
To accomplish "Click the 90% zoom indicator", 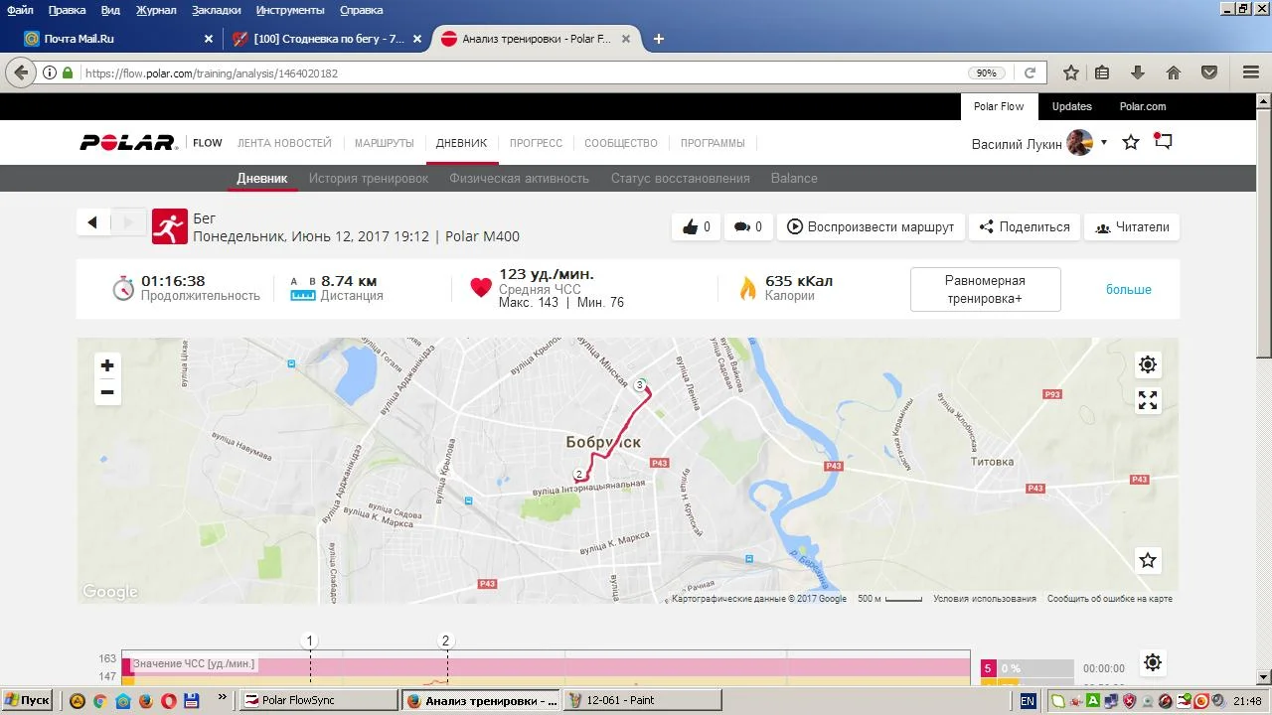I will (986, 73).
